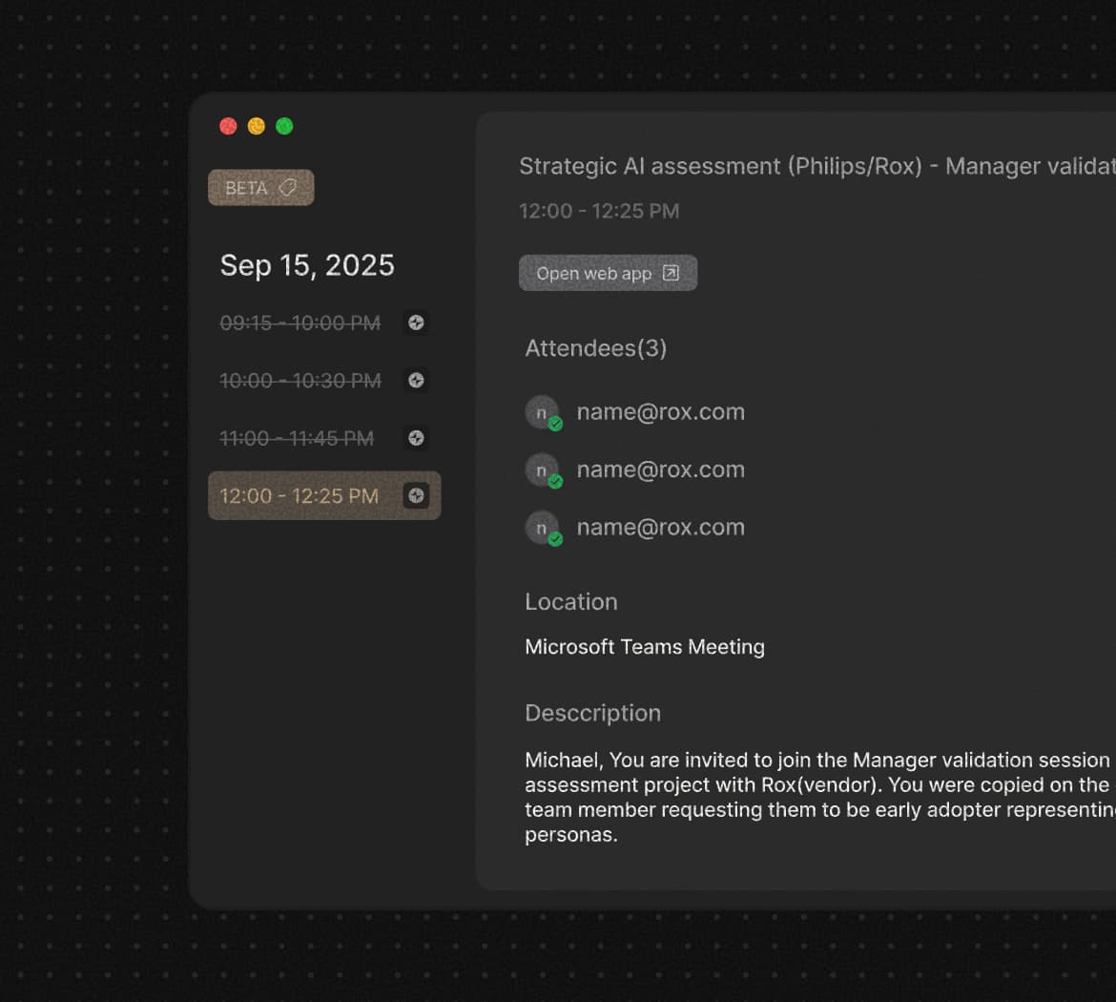Click the first attendee's avatar
Screen dimensions: 1116x1002
[541, 412]
